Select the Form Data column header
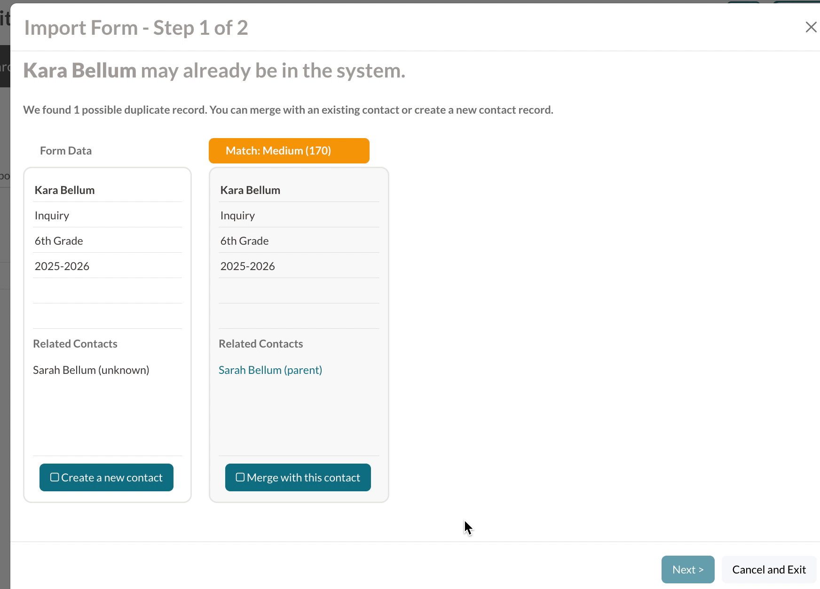820x589 pixels. tap(66, 151)
